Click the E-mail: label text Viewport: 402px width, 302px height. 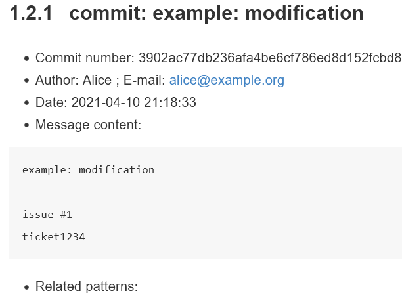click(x=145, y=80)
